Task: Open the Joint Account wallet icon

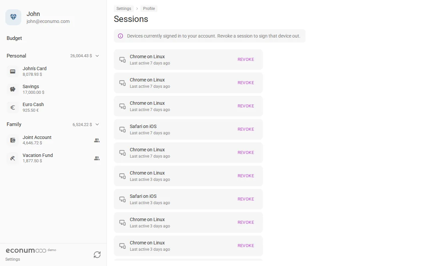Action: [13, 140]
